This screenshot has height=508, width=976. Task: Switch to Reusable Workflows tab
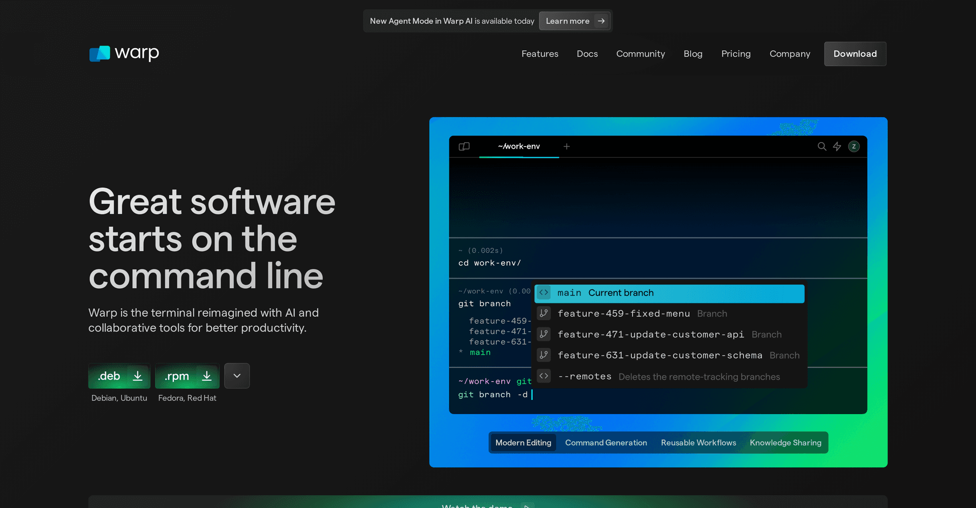click(698, 443)
